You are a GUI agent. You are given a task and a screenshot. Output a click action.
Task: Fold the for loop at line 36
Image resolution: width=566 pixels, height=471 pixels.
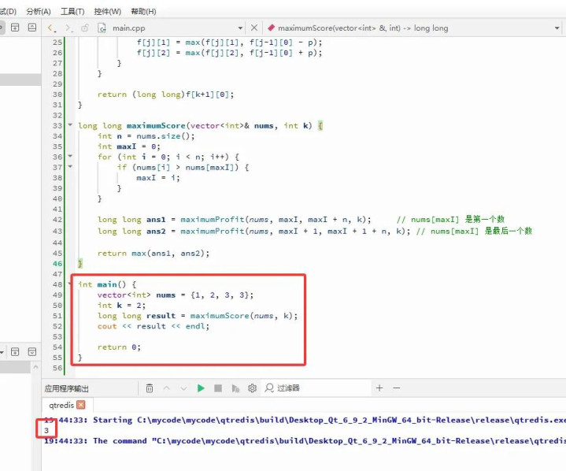point(70,157)
